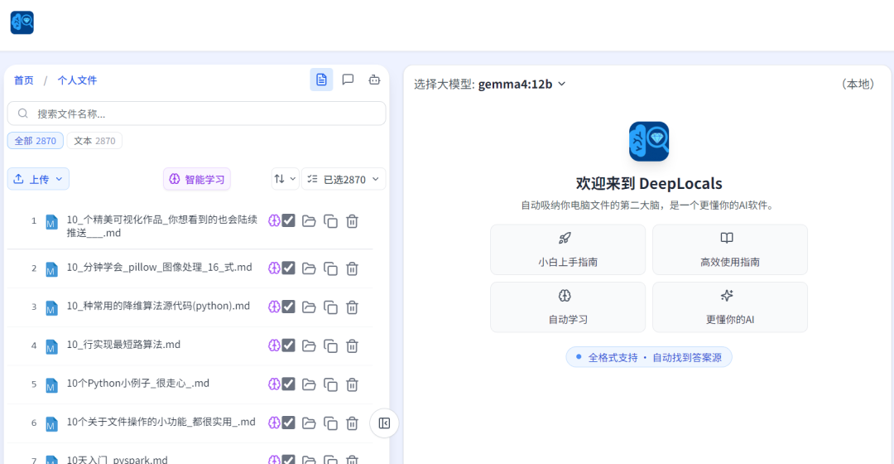Click the DeepLocals logo in the top bar
Image resolution: width=894 pixels, height=464 pixels.
22,22
